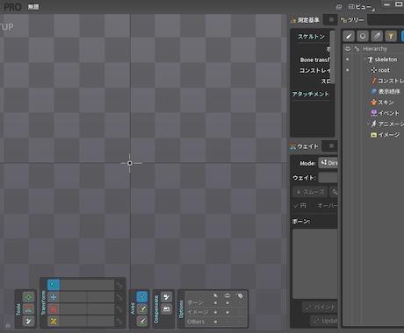Select イベント node in tree
Image resolution: width=404 pixels, height=333 pixels.
(385, 113)
